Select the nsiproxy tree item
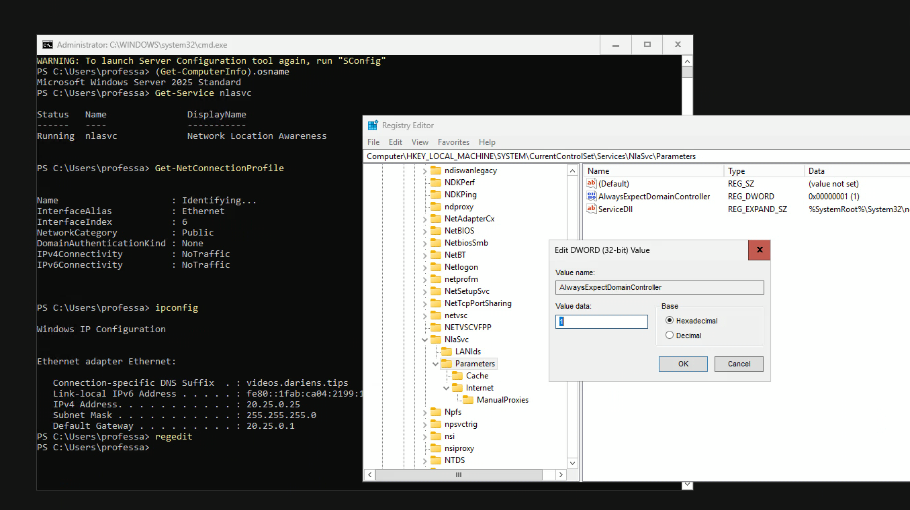This screenshot has width=910, height=510. tap(459, 448)
